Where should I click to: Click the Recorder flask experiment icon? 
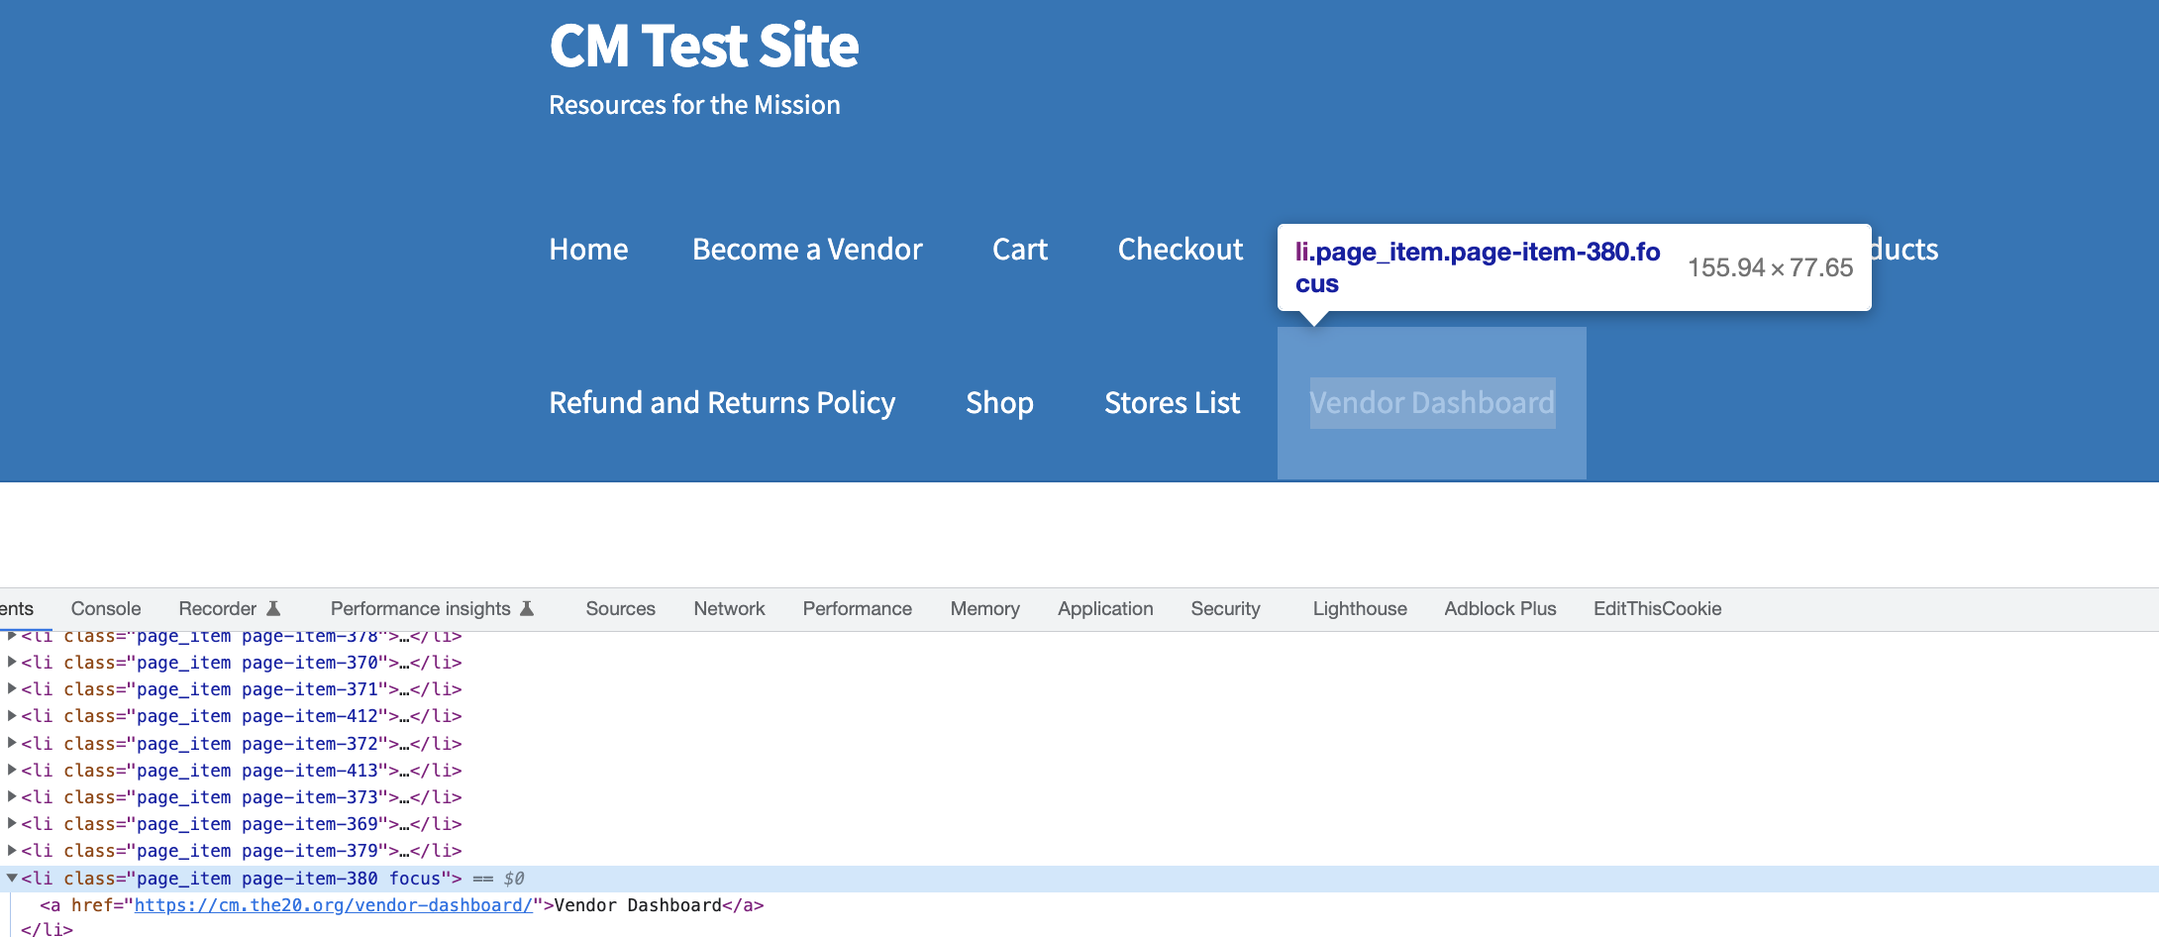pyautogui.click(x=274, y=608)
